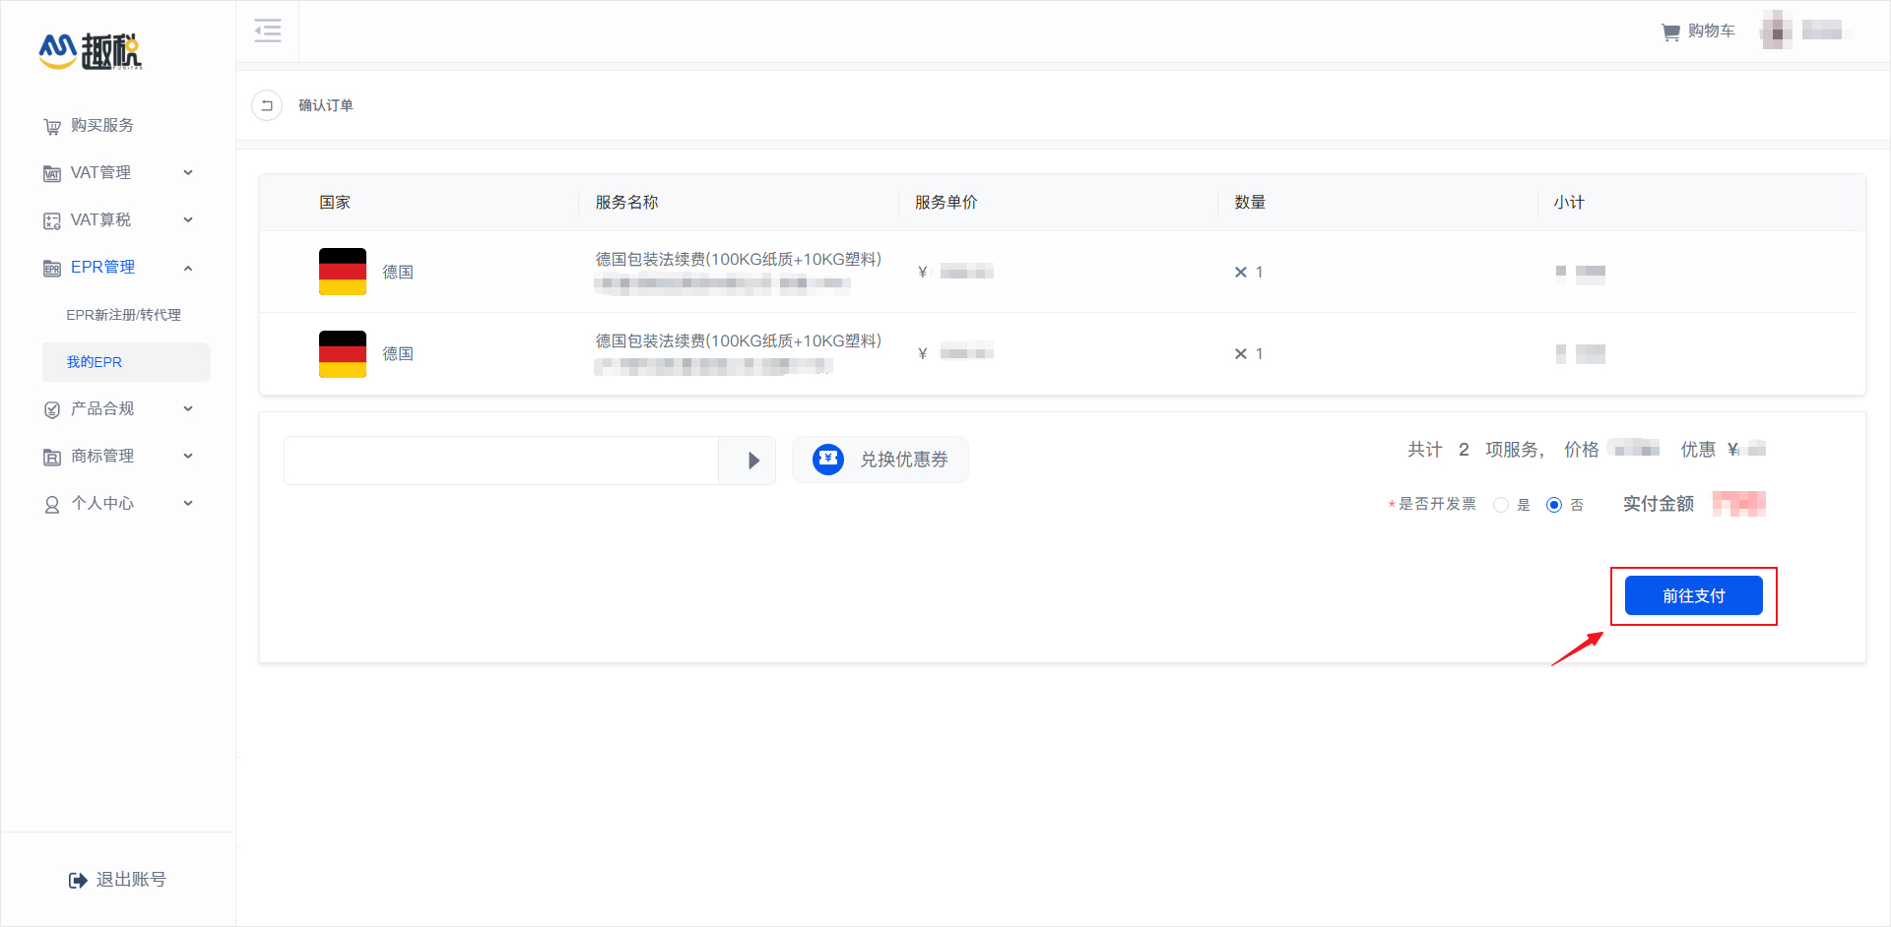Open the 购物车 cart icon
The width and height of the screenshot is (1891, 927).
point(1671,31)
